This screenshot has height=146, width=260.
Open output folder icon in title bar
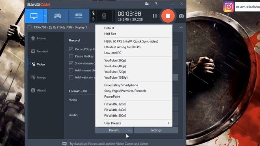pyautogui.click(x=147, y=4)
